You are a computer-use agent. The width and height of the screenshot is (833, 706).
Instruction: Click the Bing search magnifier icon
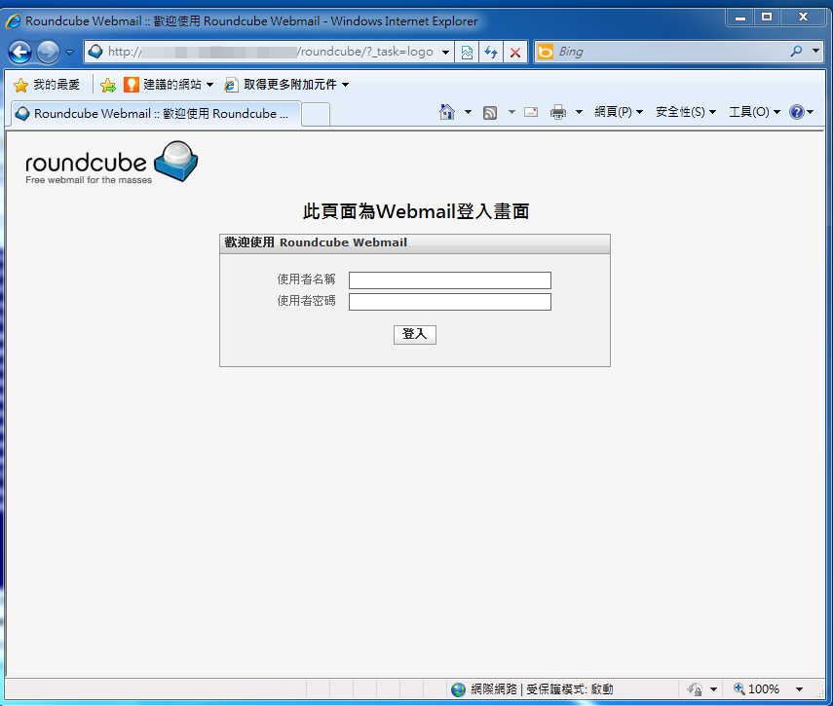coord(796,52)
